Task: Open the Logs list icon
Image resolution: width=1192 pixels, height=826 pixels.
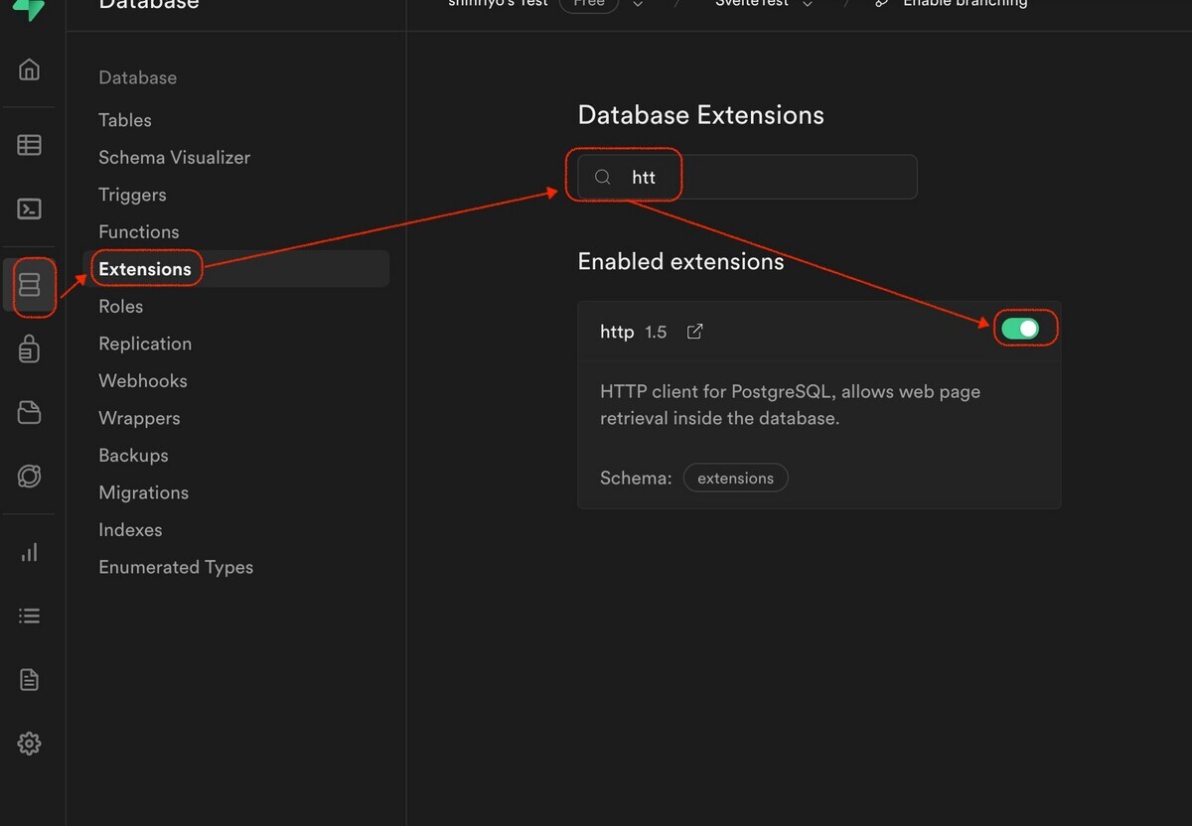Action: tap(30, 617)
